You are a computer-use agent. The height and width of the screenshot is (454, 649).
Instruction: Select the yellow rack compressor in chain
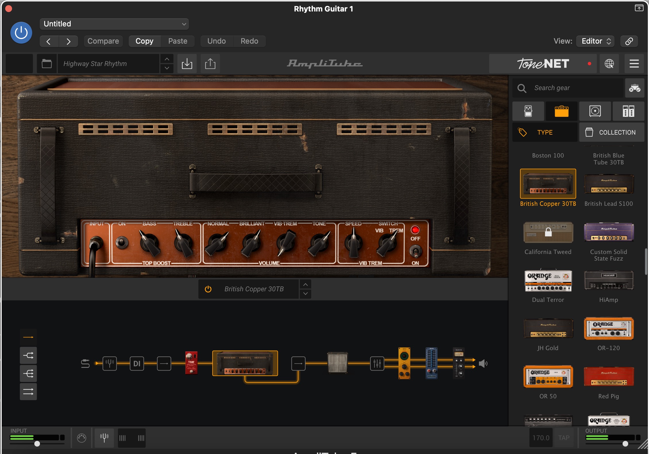click(x=404, y=363)
